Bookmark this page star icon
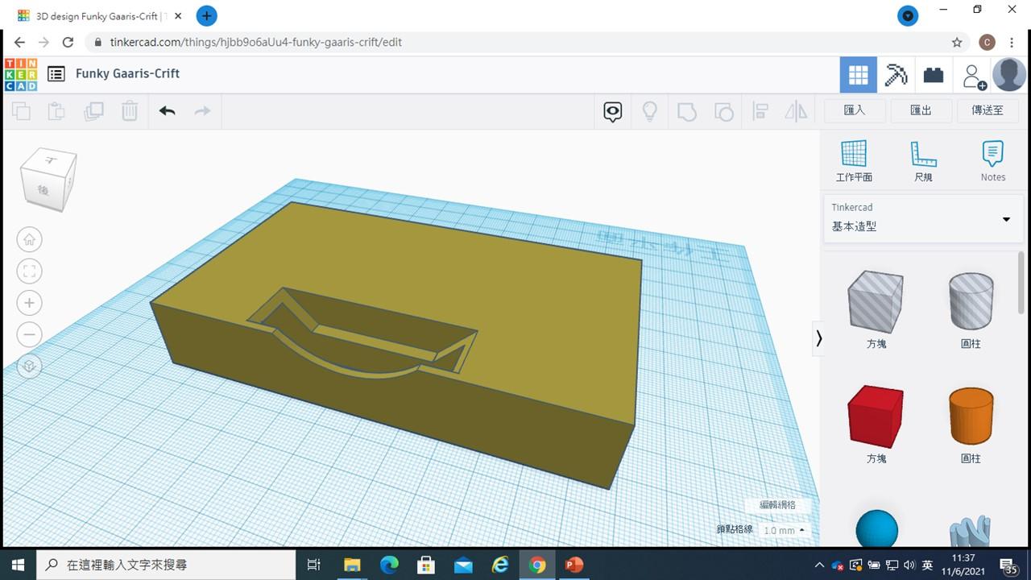Screen dimensions: 1031x580 click(x=957, y=42)
